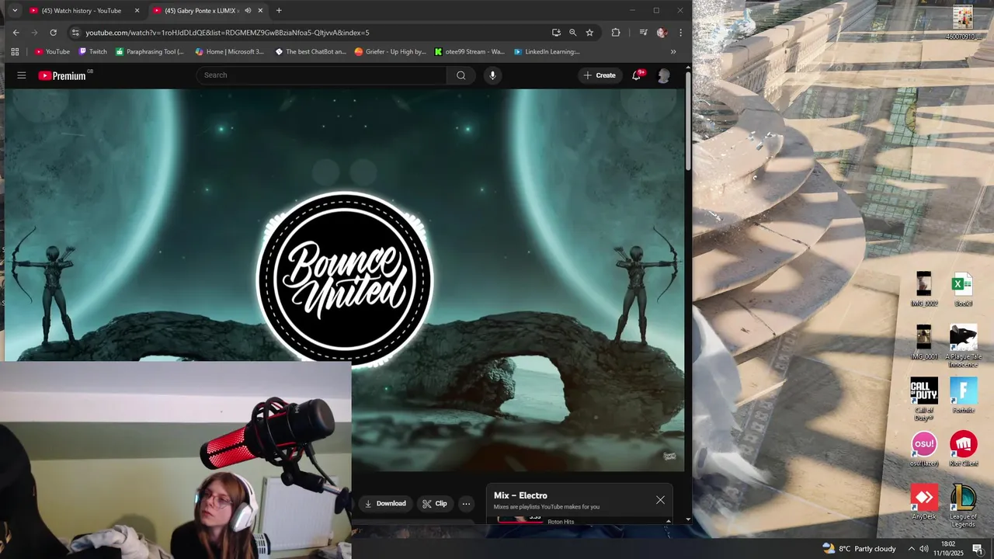Open the YouTube guide hamburger menu
Image resolution: width=994 pixels, height=559 pixels.
point(22,75)
